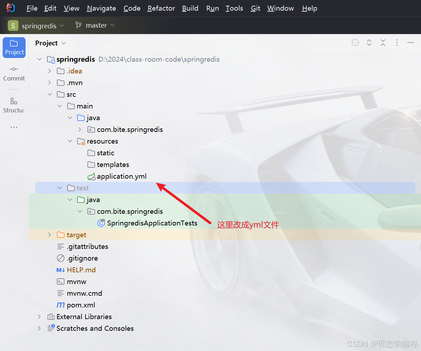This screenshot has width=421, height=351.
Task: Expand the target folder
Action: (x=50, y=235)
